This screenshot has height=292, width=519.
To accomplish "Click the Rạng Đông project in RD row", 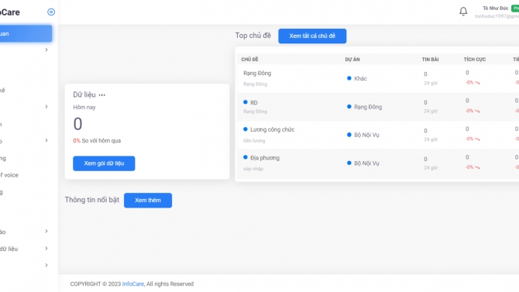I will pyautogui.click(x=368, y=107).
